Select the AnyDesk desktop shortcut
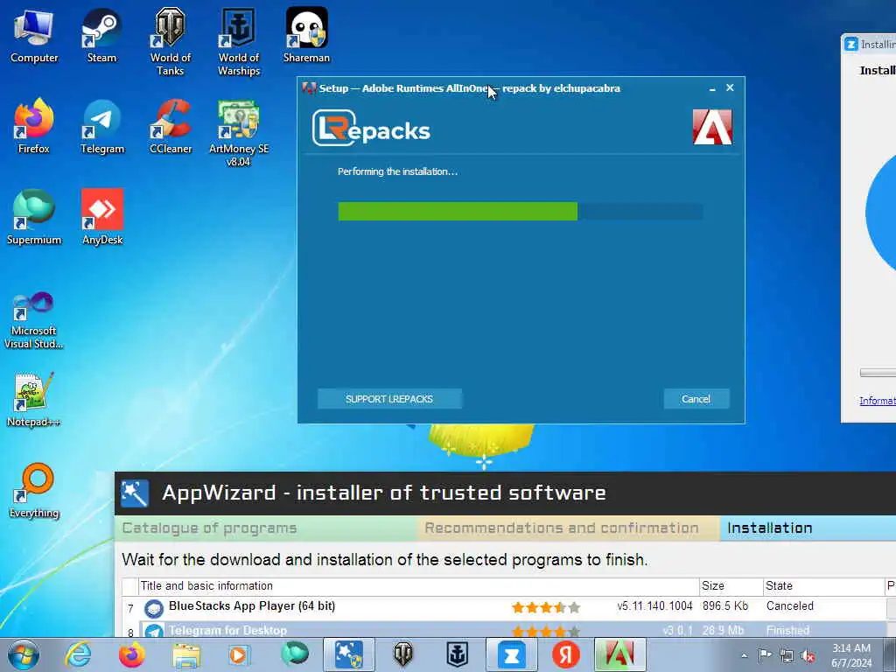Screen dimensions: 896x672 (102, 218)
